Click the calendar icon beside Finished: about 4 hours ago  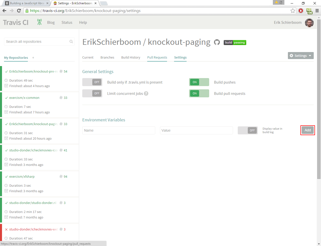tap(6, 86)
